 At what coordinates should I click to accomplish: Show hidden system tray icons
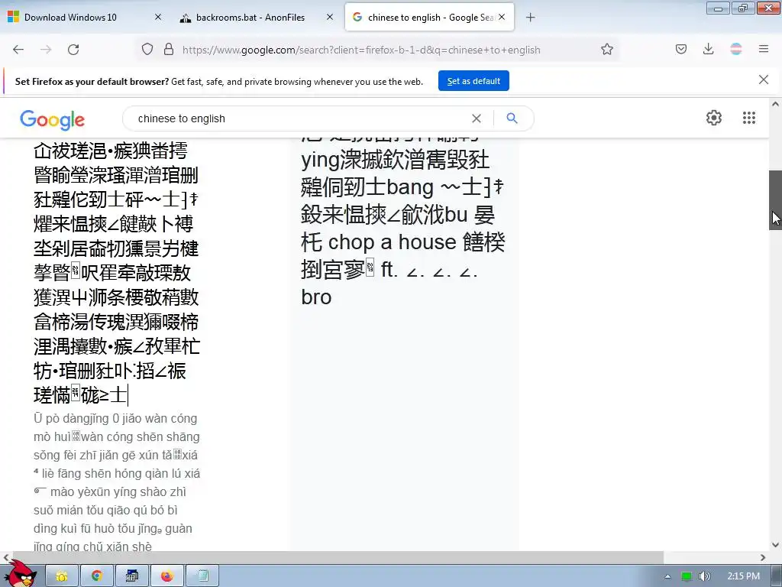[667, 576]
